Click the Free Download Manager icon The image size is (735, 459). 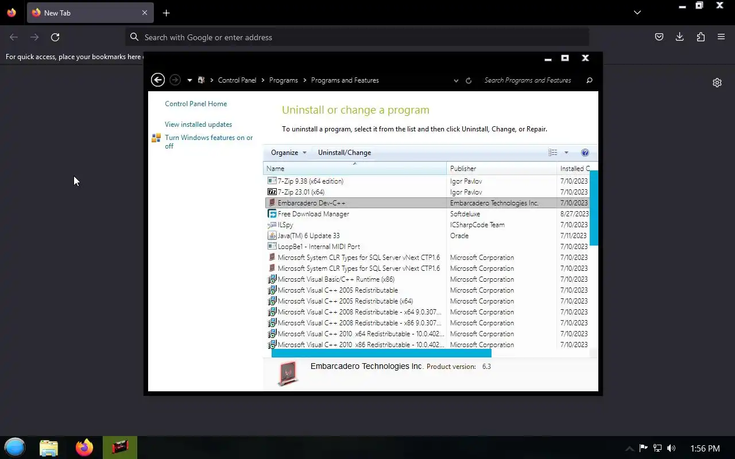pos(272,214)
